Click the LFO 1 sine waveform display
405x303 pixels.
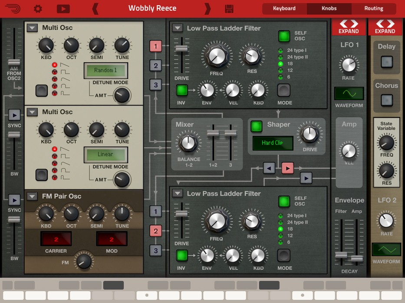[x=349, y=93]
